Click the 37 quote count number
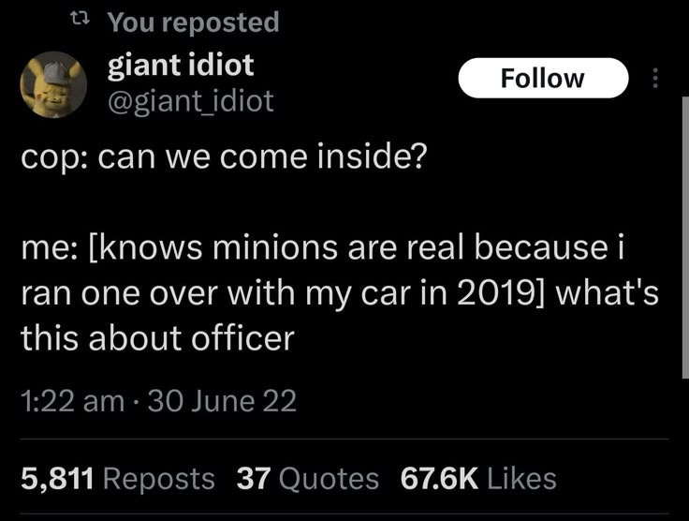689x521 pixels. click(x=253, y=479)
